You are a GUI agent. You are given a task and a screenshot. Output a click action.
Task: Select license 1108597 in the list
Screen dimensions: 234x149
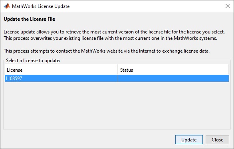click(117, 78)
